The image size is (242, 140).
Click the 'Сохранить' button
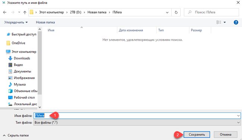[197, 134]
